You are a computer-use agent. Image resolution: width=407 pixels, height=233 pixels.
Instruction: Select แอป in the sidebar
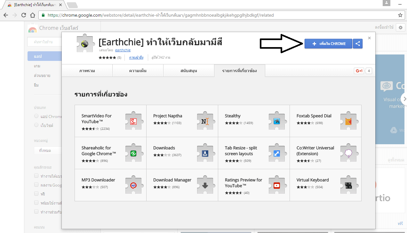(45, 56)
